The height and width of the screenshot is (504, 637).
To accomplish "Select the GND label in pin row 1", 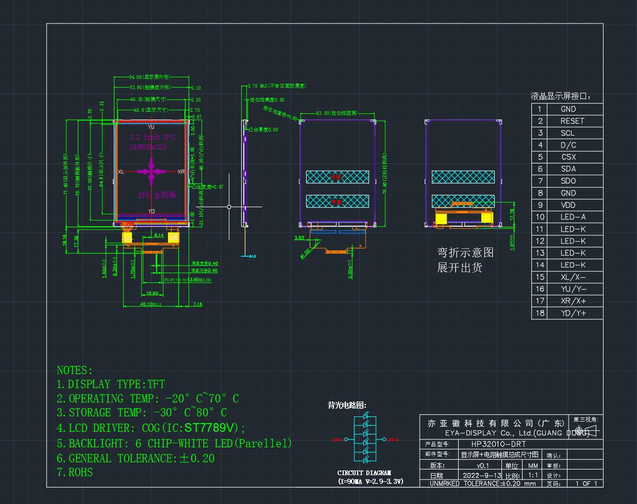I will tap(568, 109).
